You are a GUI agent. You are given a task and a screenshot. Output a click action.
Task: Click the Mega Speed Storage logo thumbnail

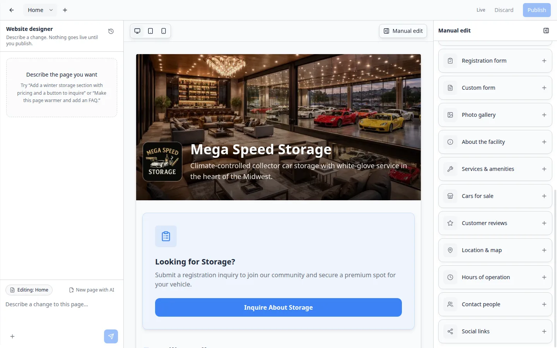click(x=162, y=162)
